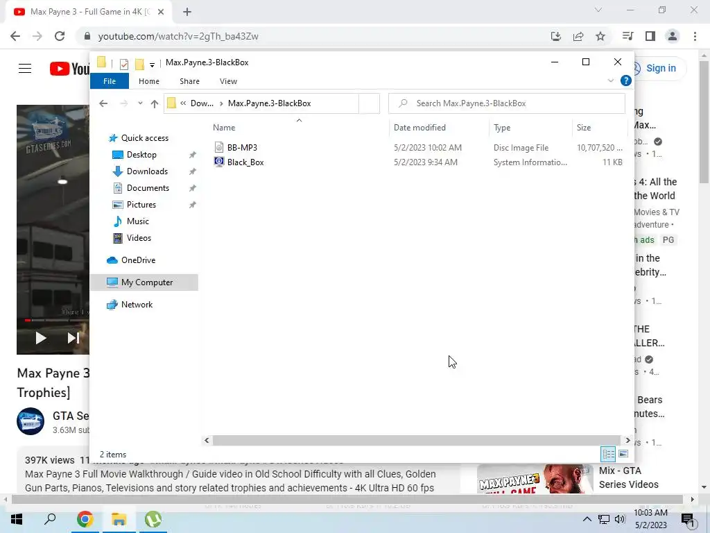Click the Dow... breadcrumb segment
The image size is (710, 533).
202,103
